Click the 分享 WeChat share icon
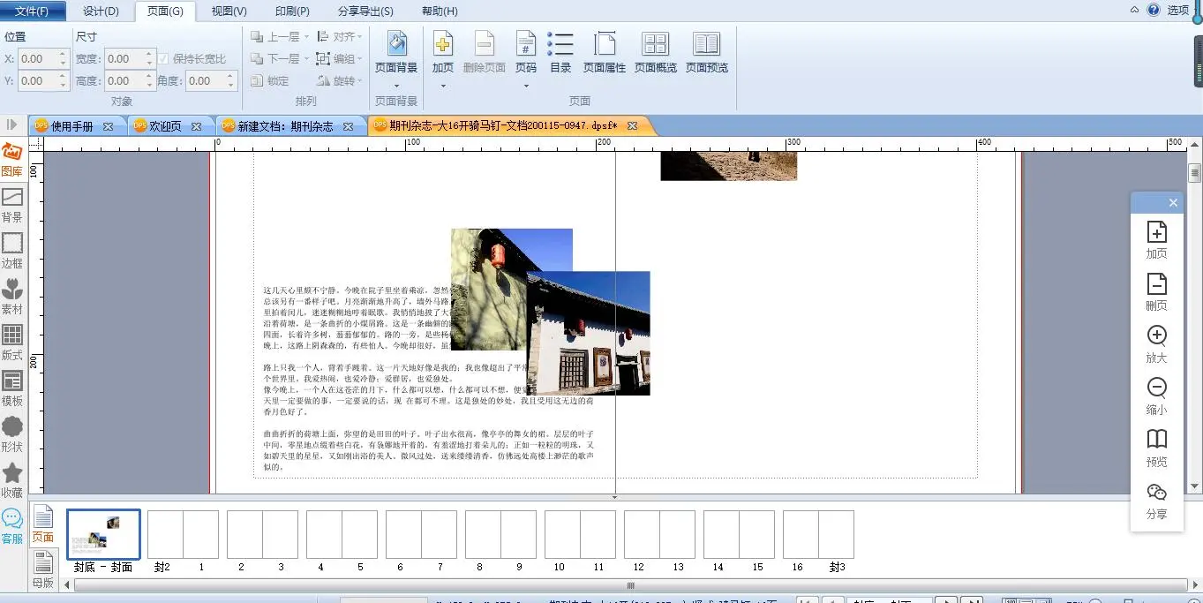 1156,500
